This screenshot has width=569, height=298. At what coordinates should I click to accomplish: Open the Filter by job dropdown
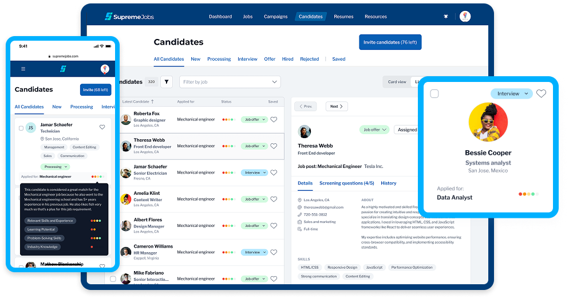230,82
